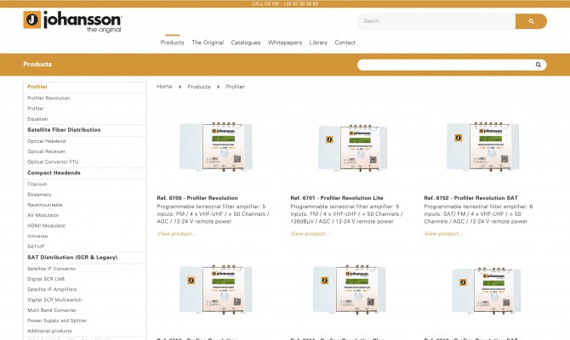Open AV Modulator in sidebar

coord(43,215)
